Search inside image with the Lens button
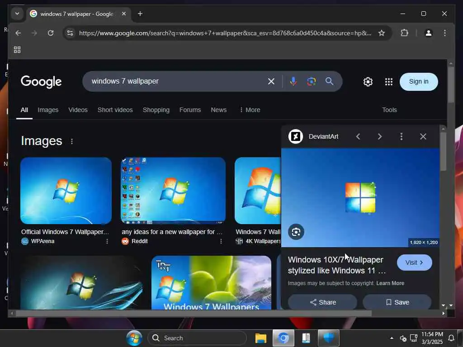The image size is (463, 347). point(296,232)
